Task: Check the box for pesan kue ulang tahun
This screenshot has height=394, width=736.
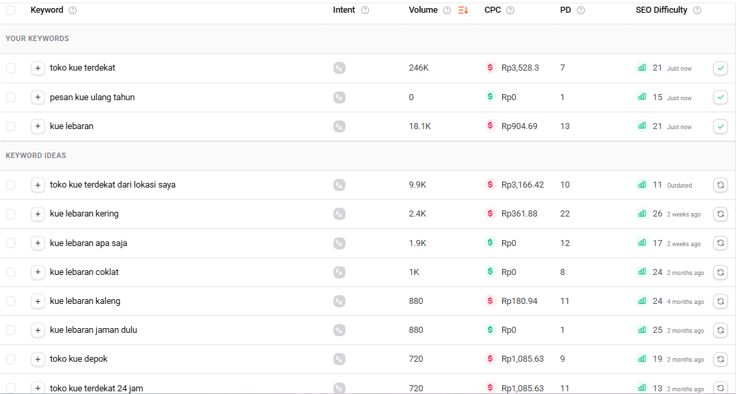Action: (11, 97)
